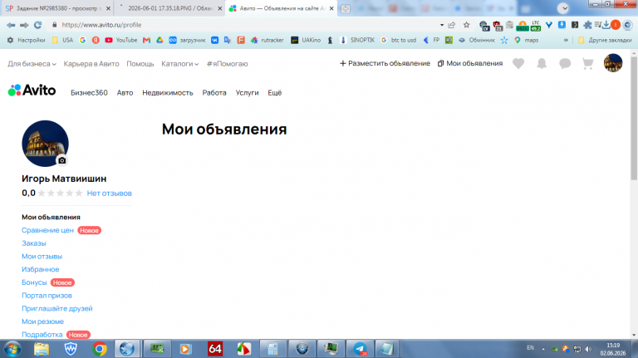
Task: Expand the Для бизнеса dropdown
Action: click(32, 64)
